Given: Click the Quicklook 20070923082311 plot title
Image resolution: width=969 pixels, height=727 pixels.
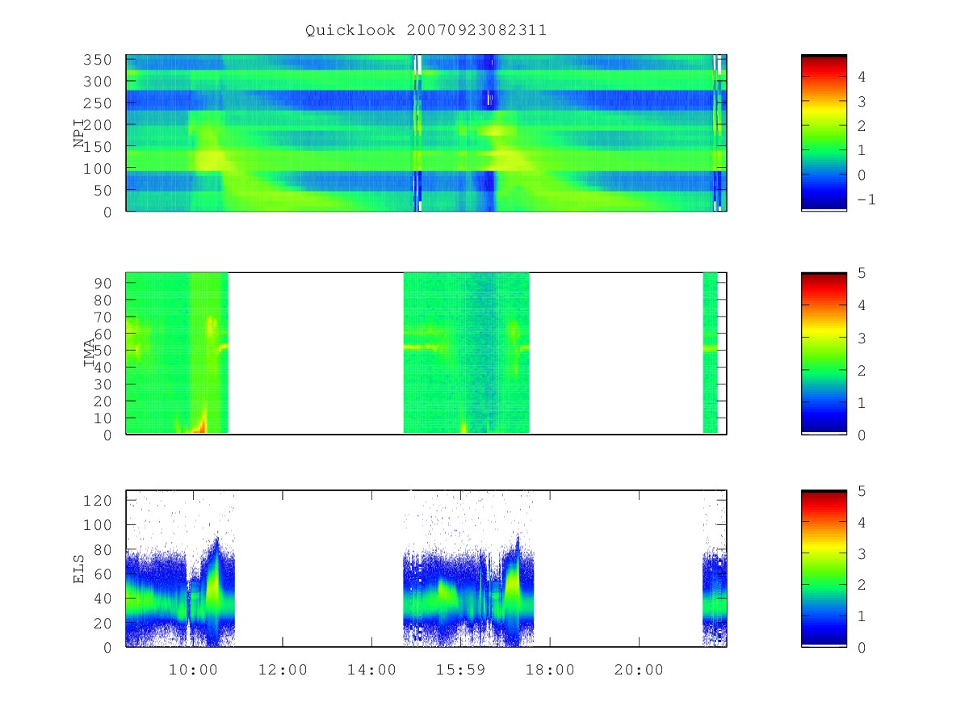Looking at the screenshot, I should (x=426, y=31).
